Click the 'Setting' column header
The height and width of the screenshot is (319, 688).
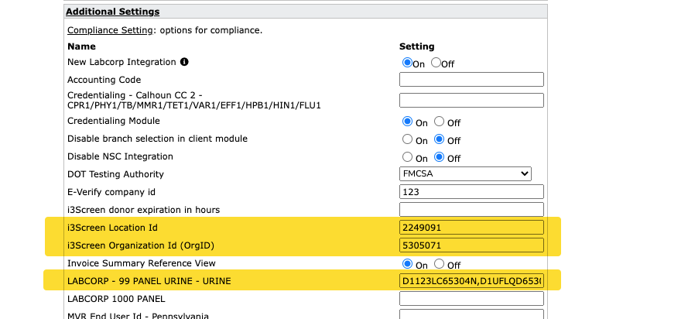(x=417, y=46)
